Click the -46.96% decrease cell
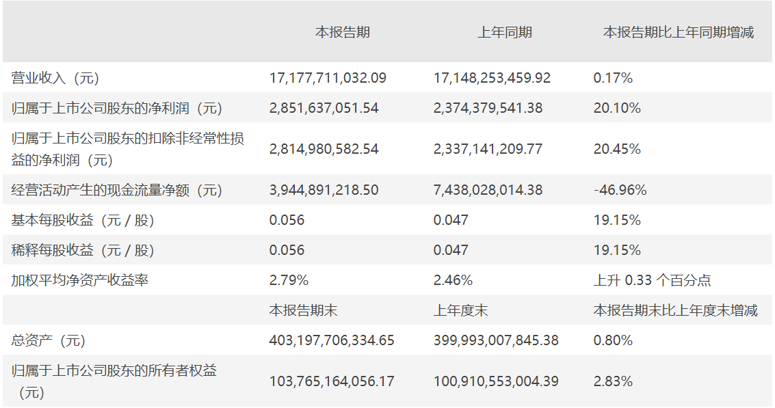This screenshot has height=408, width=775. (x=620, y=190)
